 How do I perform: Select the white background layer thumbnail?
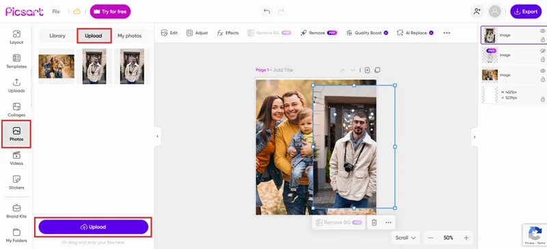point(490,95)
